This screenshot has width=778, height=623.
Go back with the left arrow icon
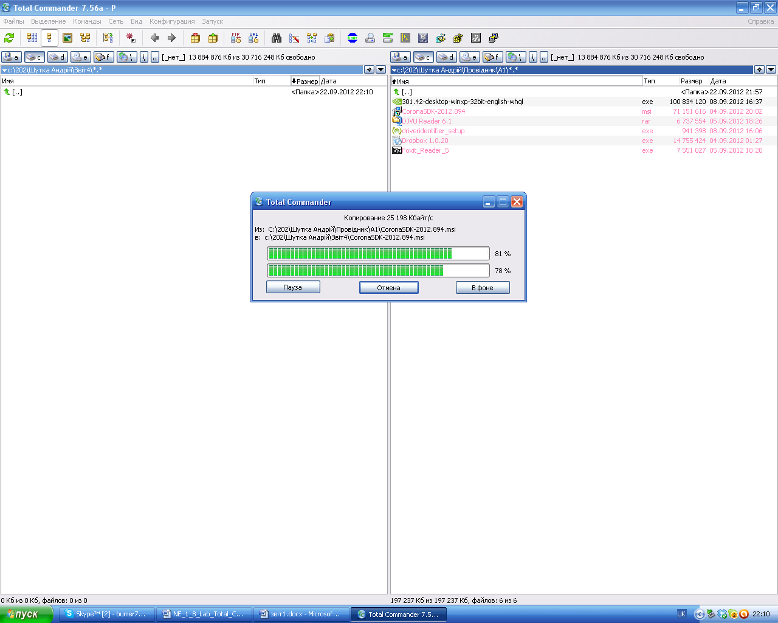click(x=154, y=38)
